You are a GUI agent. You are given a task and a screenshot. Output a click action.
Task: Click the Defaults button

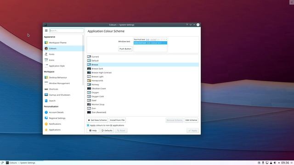[x=107, y=131]
